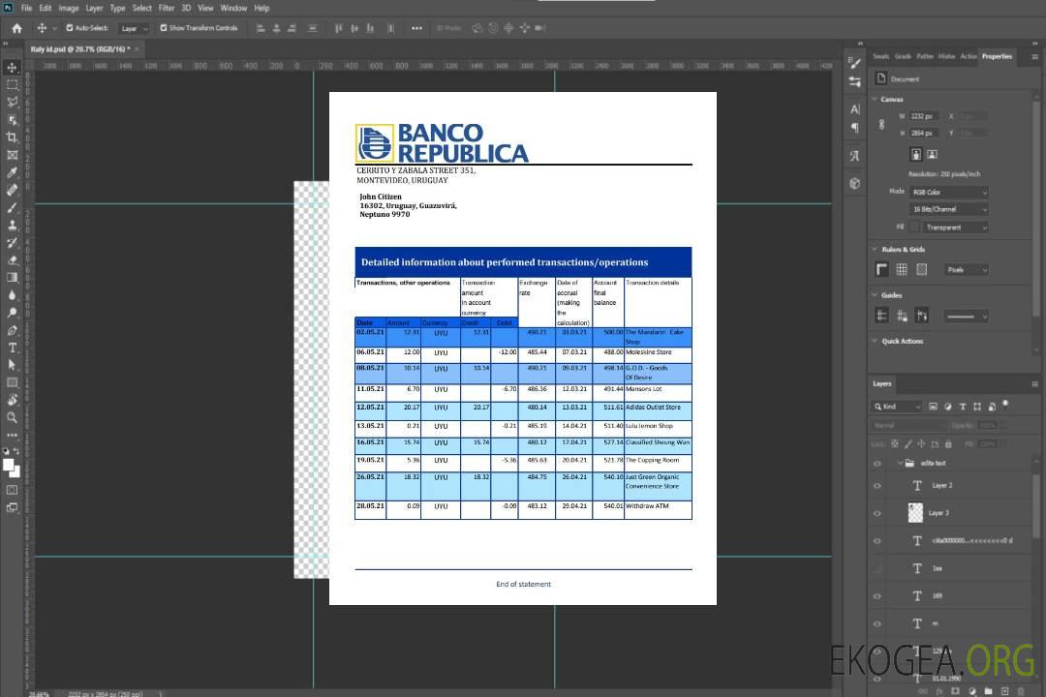1046x697 pixels.
Task: Toggle layer filtering switch in Layers panel
Action: pos(1005,405)
